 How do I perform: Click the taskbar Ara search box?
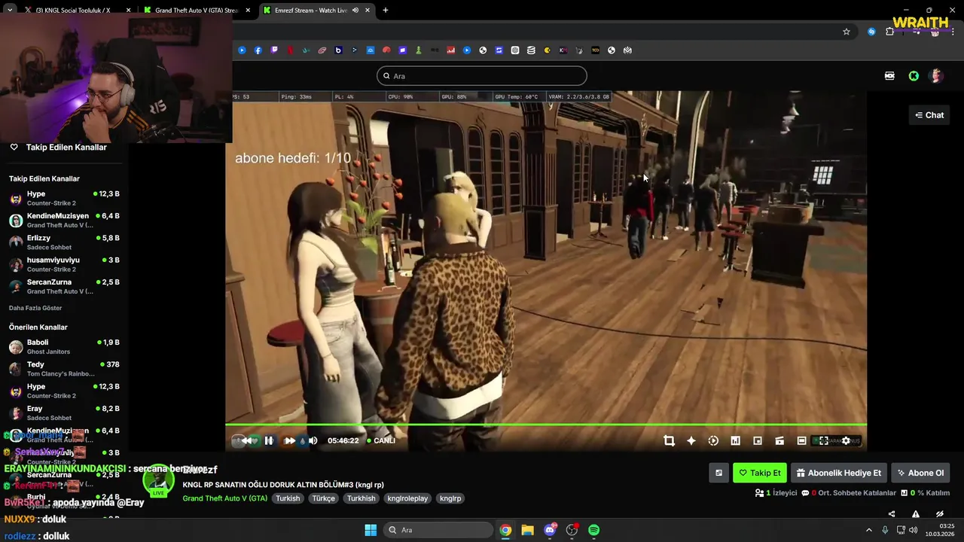(437, 530)
